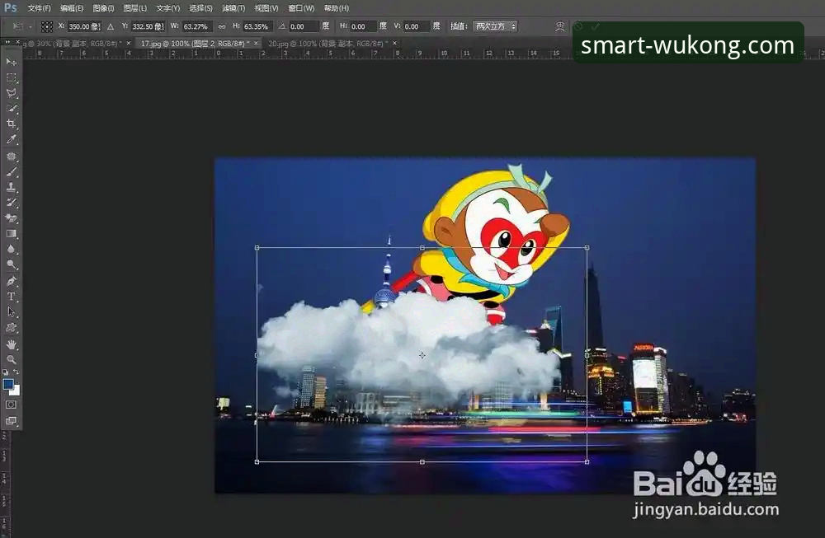Click the vertical skew V field

coord(417,26)
